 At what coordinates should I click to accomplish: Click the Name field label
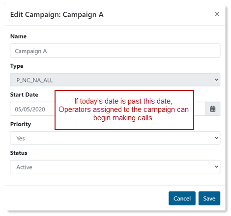(18, 36)
